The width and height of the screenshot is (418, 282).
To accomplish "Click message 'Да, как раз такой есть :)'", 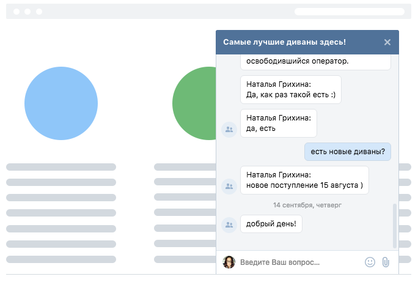I will 291,90.
